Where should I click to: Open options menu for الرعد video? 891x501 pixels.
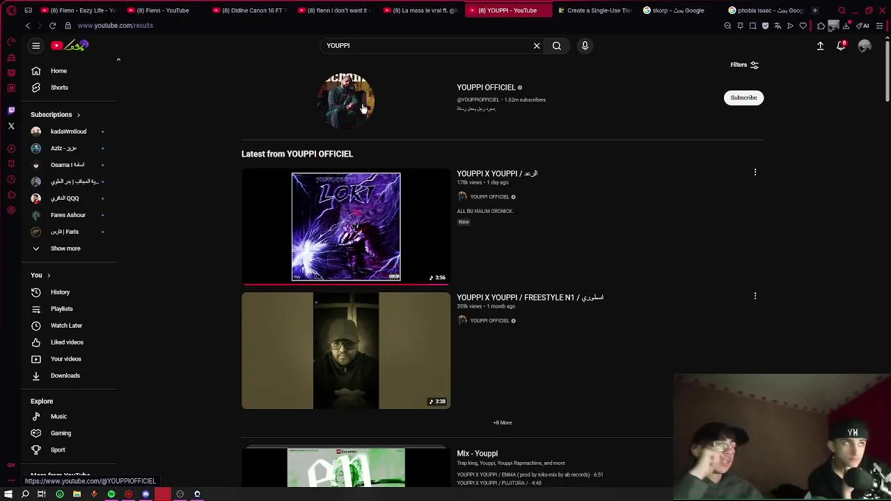755,172
